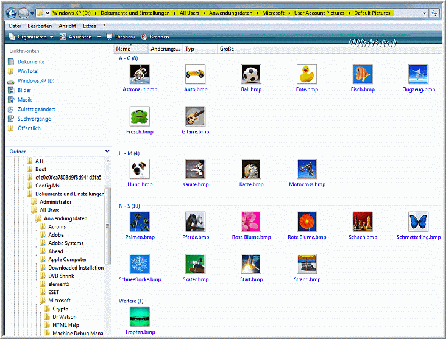Open the address bar history dropdown
The width and height of the screenshot is (446, 339).
click(425, 13)
